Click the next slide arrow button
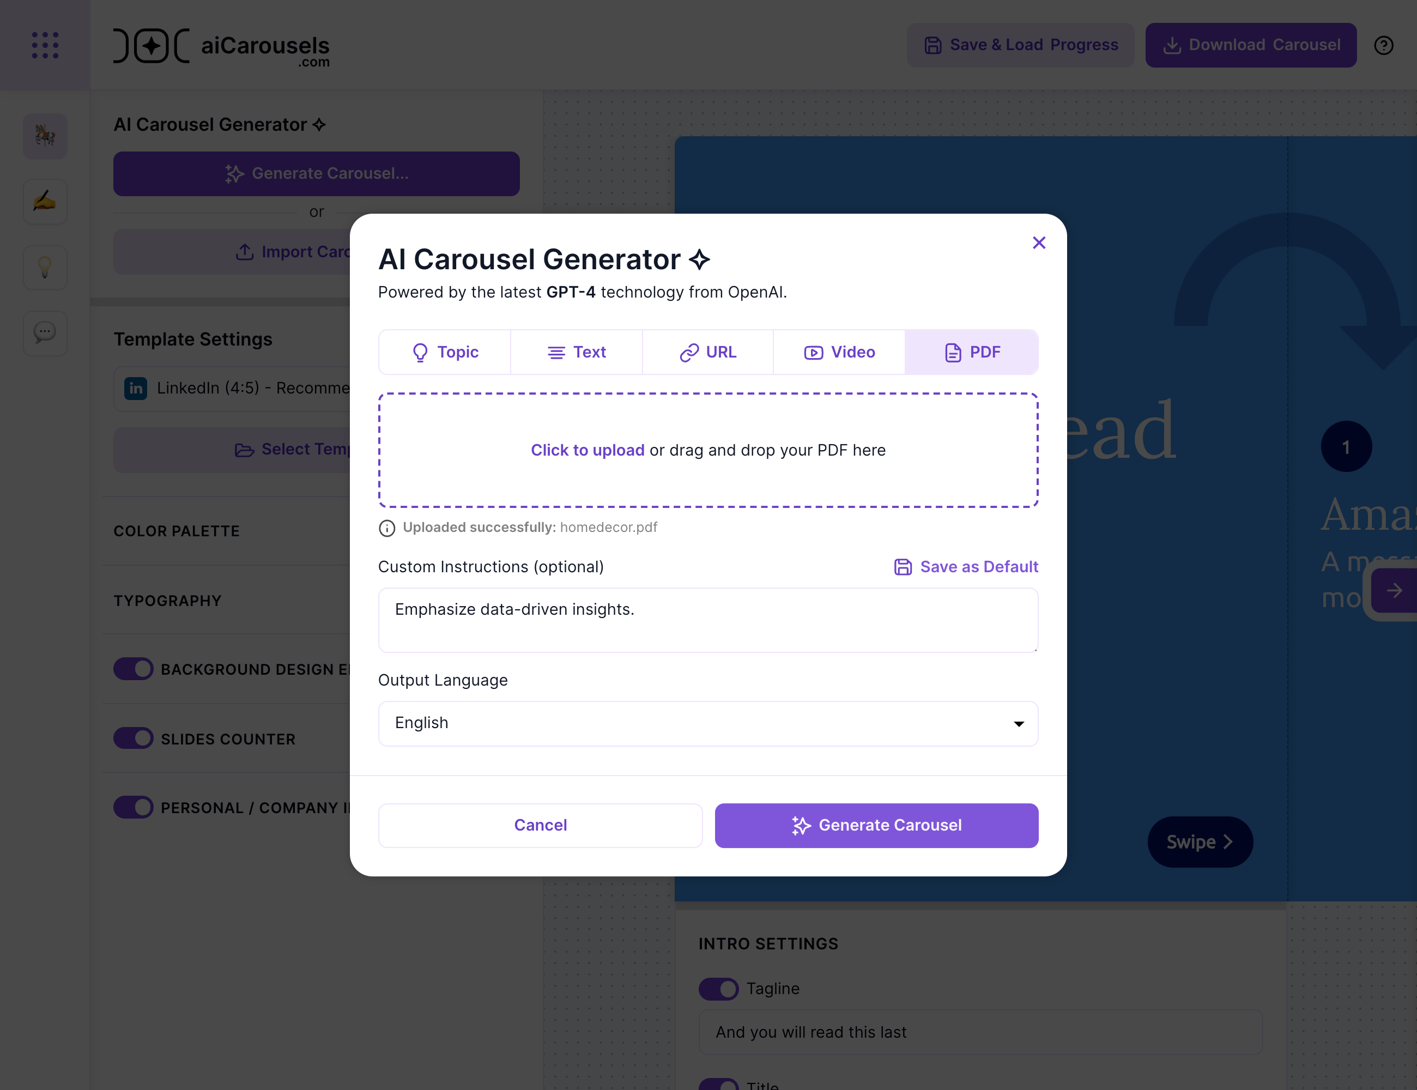This screenshot has height=1090, width=1417. [x=1394, y=590]
